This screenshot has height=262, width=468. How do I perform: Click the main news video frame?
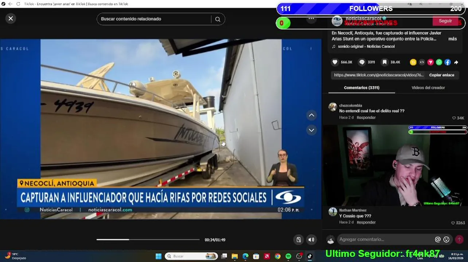click(161, 129)
